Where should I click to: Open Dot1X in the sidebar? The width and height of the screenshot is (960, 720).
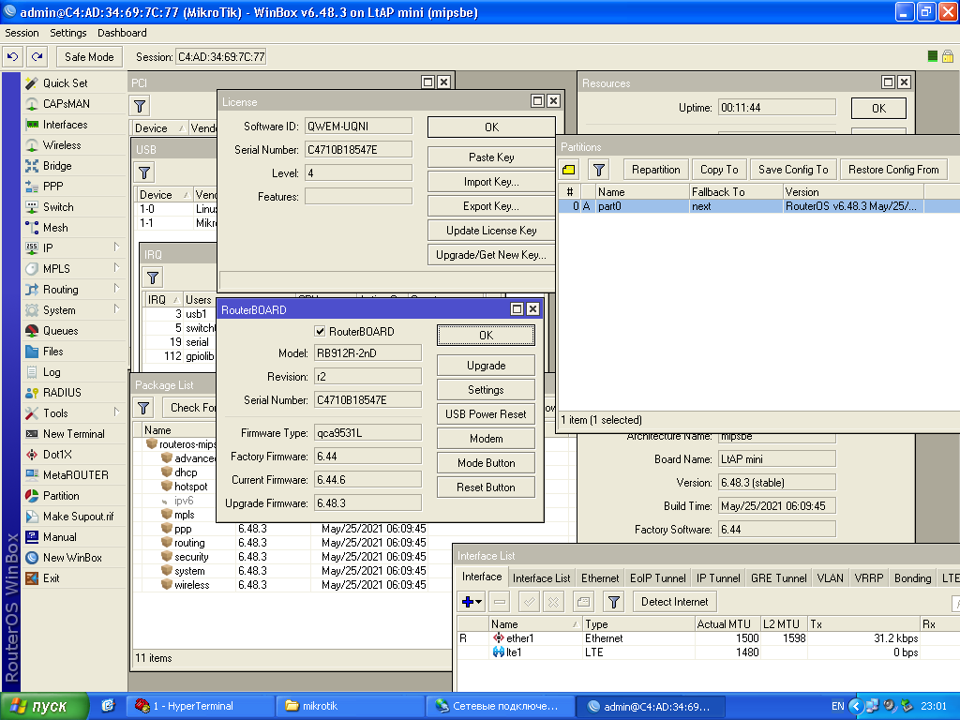coord(57,455)
